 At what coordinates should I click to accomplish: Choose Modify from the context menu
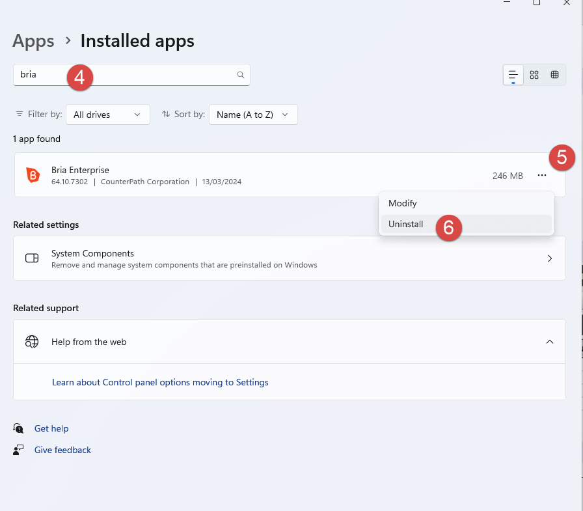[x=467, y=204]
